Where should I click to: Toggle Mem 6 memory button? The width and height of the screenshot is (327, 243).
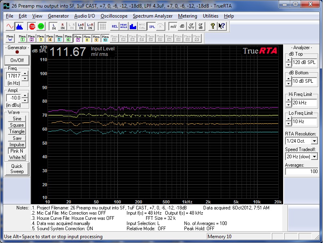68,38
